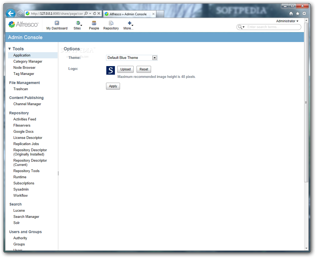Open Repository Tools
The image size is (316, 258).
click(x=27, y=171)
